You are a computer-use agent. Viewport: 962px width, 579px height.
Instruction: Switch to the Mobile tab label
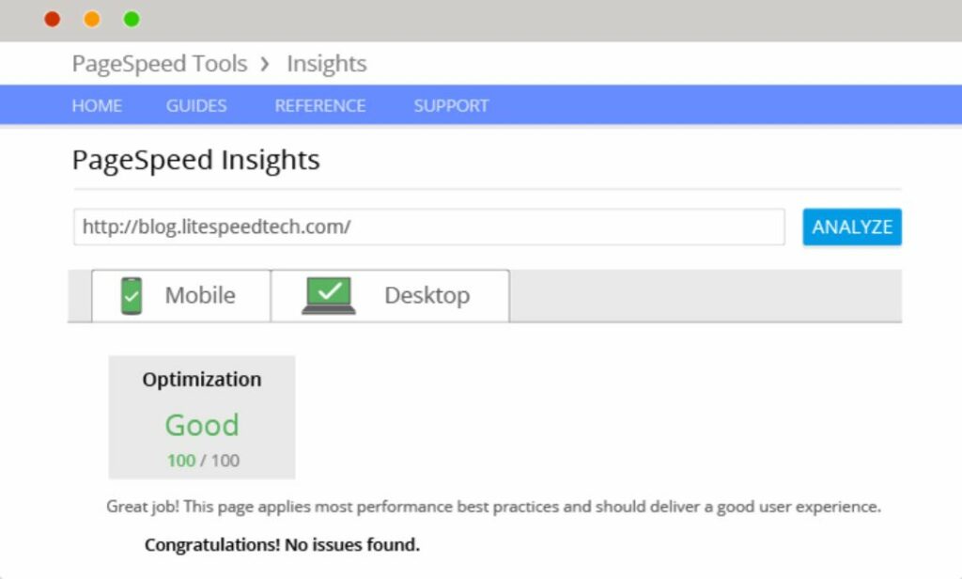point(200,295)
